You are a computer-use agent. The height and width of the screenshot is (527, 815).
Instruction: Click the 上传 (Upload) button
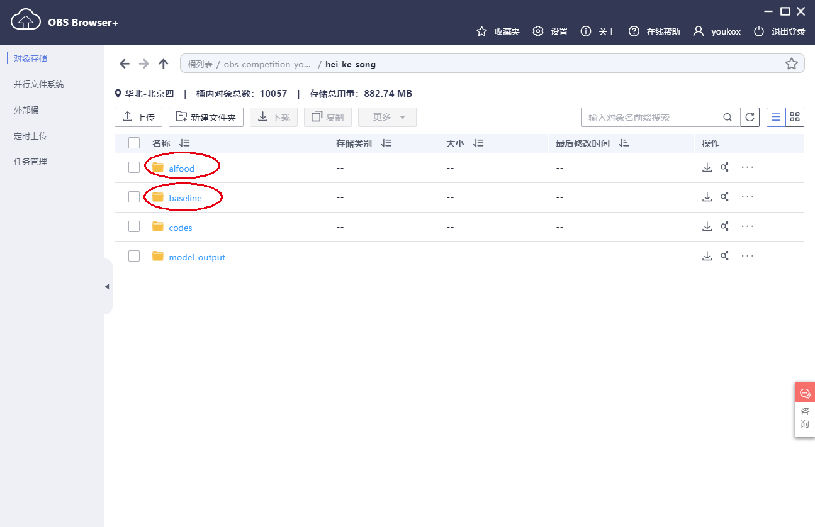(x=138, y=117)
